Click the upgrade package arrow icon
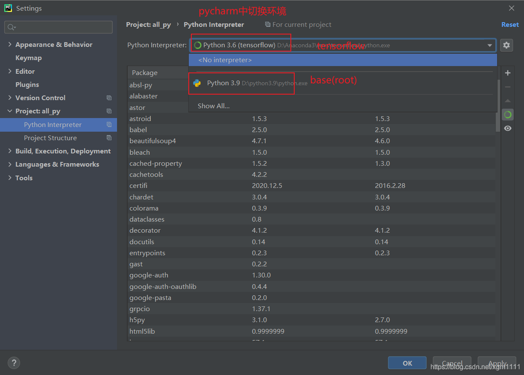The image size is (524, 375). [x=508, y=101]
